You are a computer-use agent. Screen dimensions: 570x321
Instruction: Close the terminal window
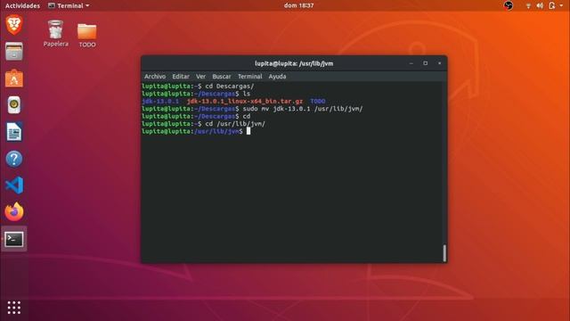pyautogui.click(x=439, y=63)
